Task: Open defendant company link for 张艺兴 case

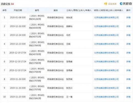Action: tap(106, 88)
